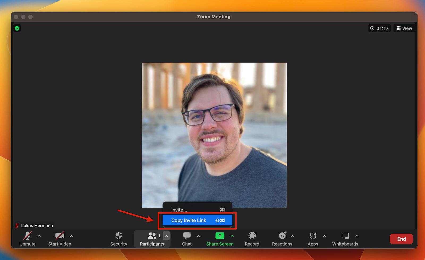Open the Participants panel
Image resolution: width=425 pixels, height=260 pixels.
point(152,239)
